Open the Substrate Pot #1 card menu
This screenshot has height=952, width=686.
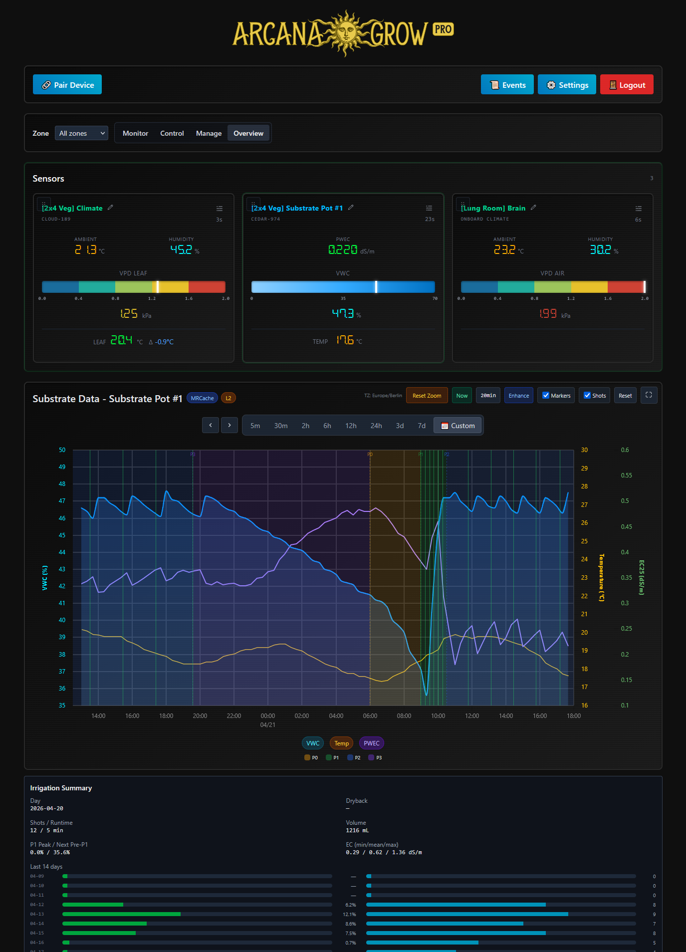click(429, 208)
